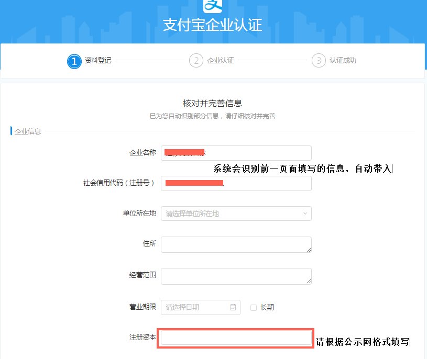427x359 pixels.
Task: Click the calendar icon beside 营业期限
Action: (233, 307)
